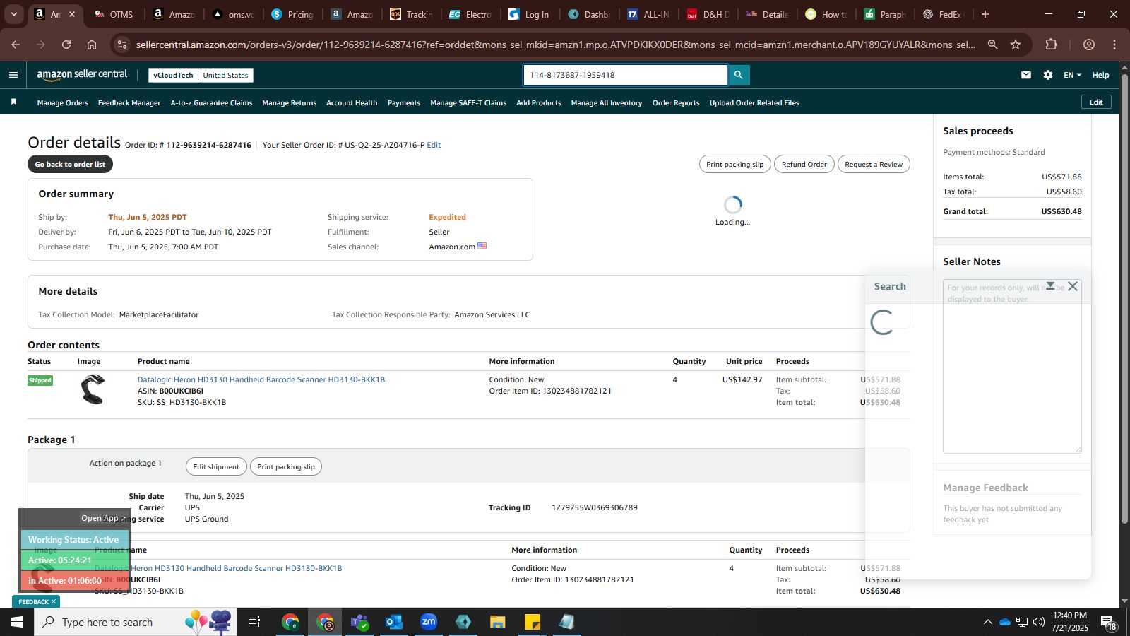Open Payments menu item
1130x636 pixels.
click(404, 103)
